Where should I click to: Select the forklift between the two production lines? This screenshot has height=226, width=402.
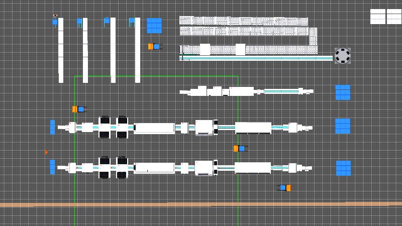point(240,149)
